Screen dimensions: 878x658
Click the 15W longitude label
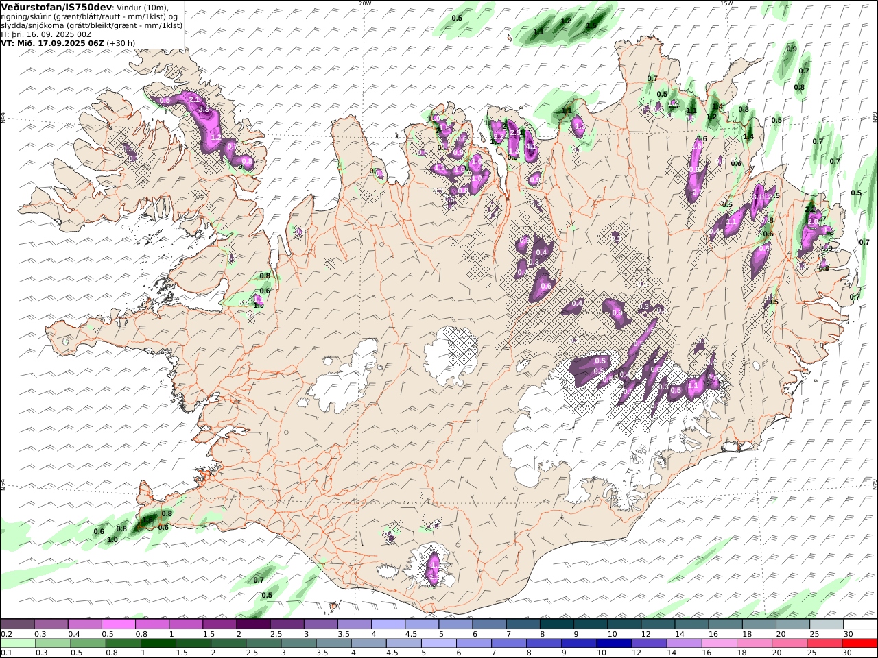726,3
